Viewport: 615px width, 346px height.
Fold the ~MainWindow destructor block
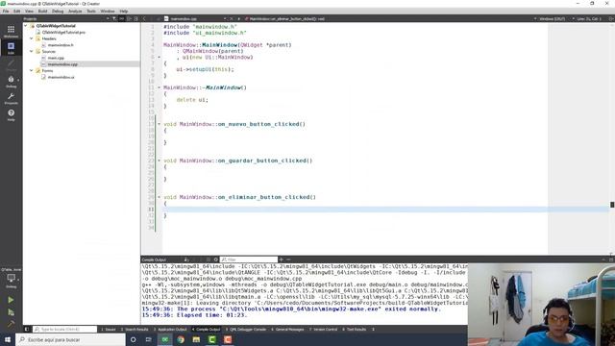159,87
